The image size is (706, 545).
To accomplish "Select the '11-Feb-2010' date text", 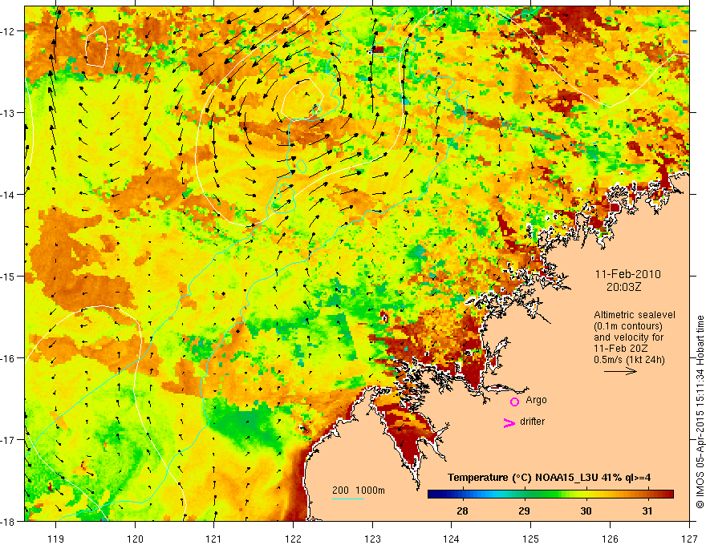I will 628,274.
